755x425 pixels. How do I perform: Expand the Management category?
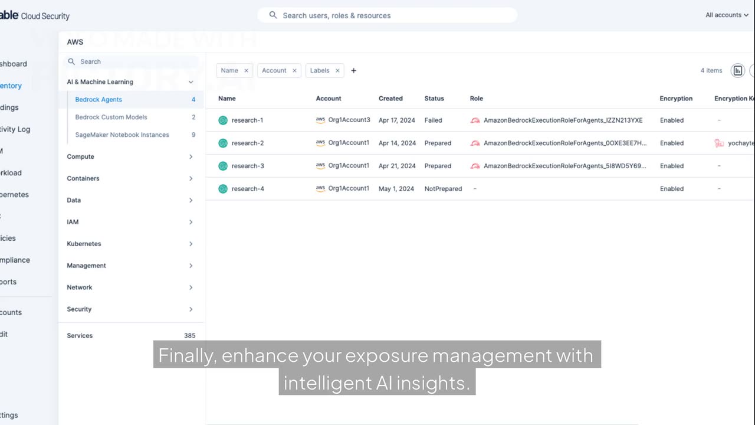click(191, 266)
